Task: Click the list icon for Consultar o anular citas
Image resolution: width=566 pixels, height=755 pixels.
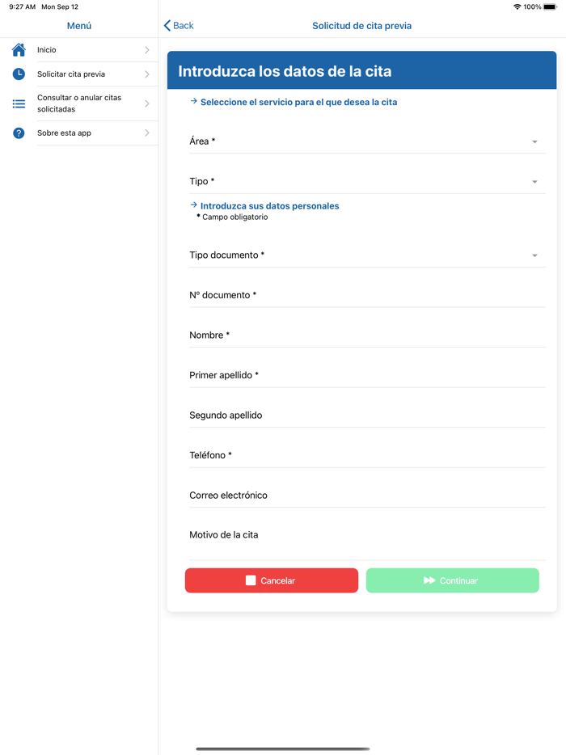Action: (x=19, y=103)
